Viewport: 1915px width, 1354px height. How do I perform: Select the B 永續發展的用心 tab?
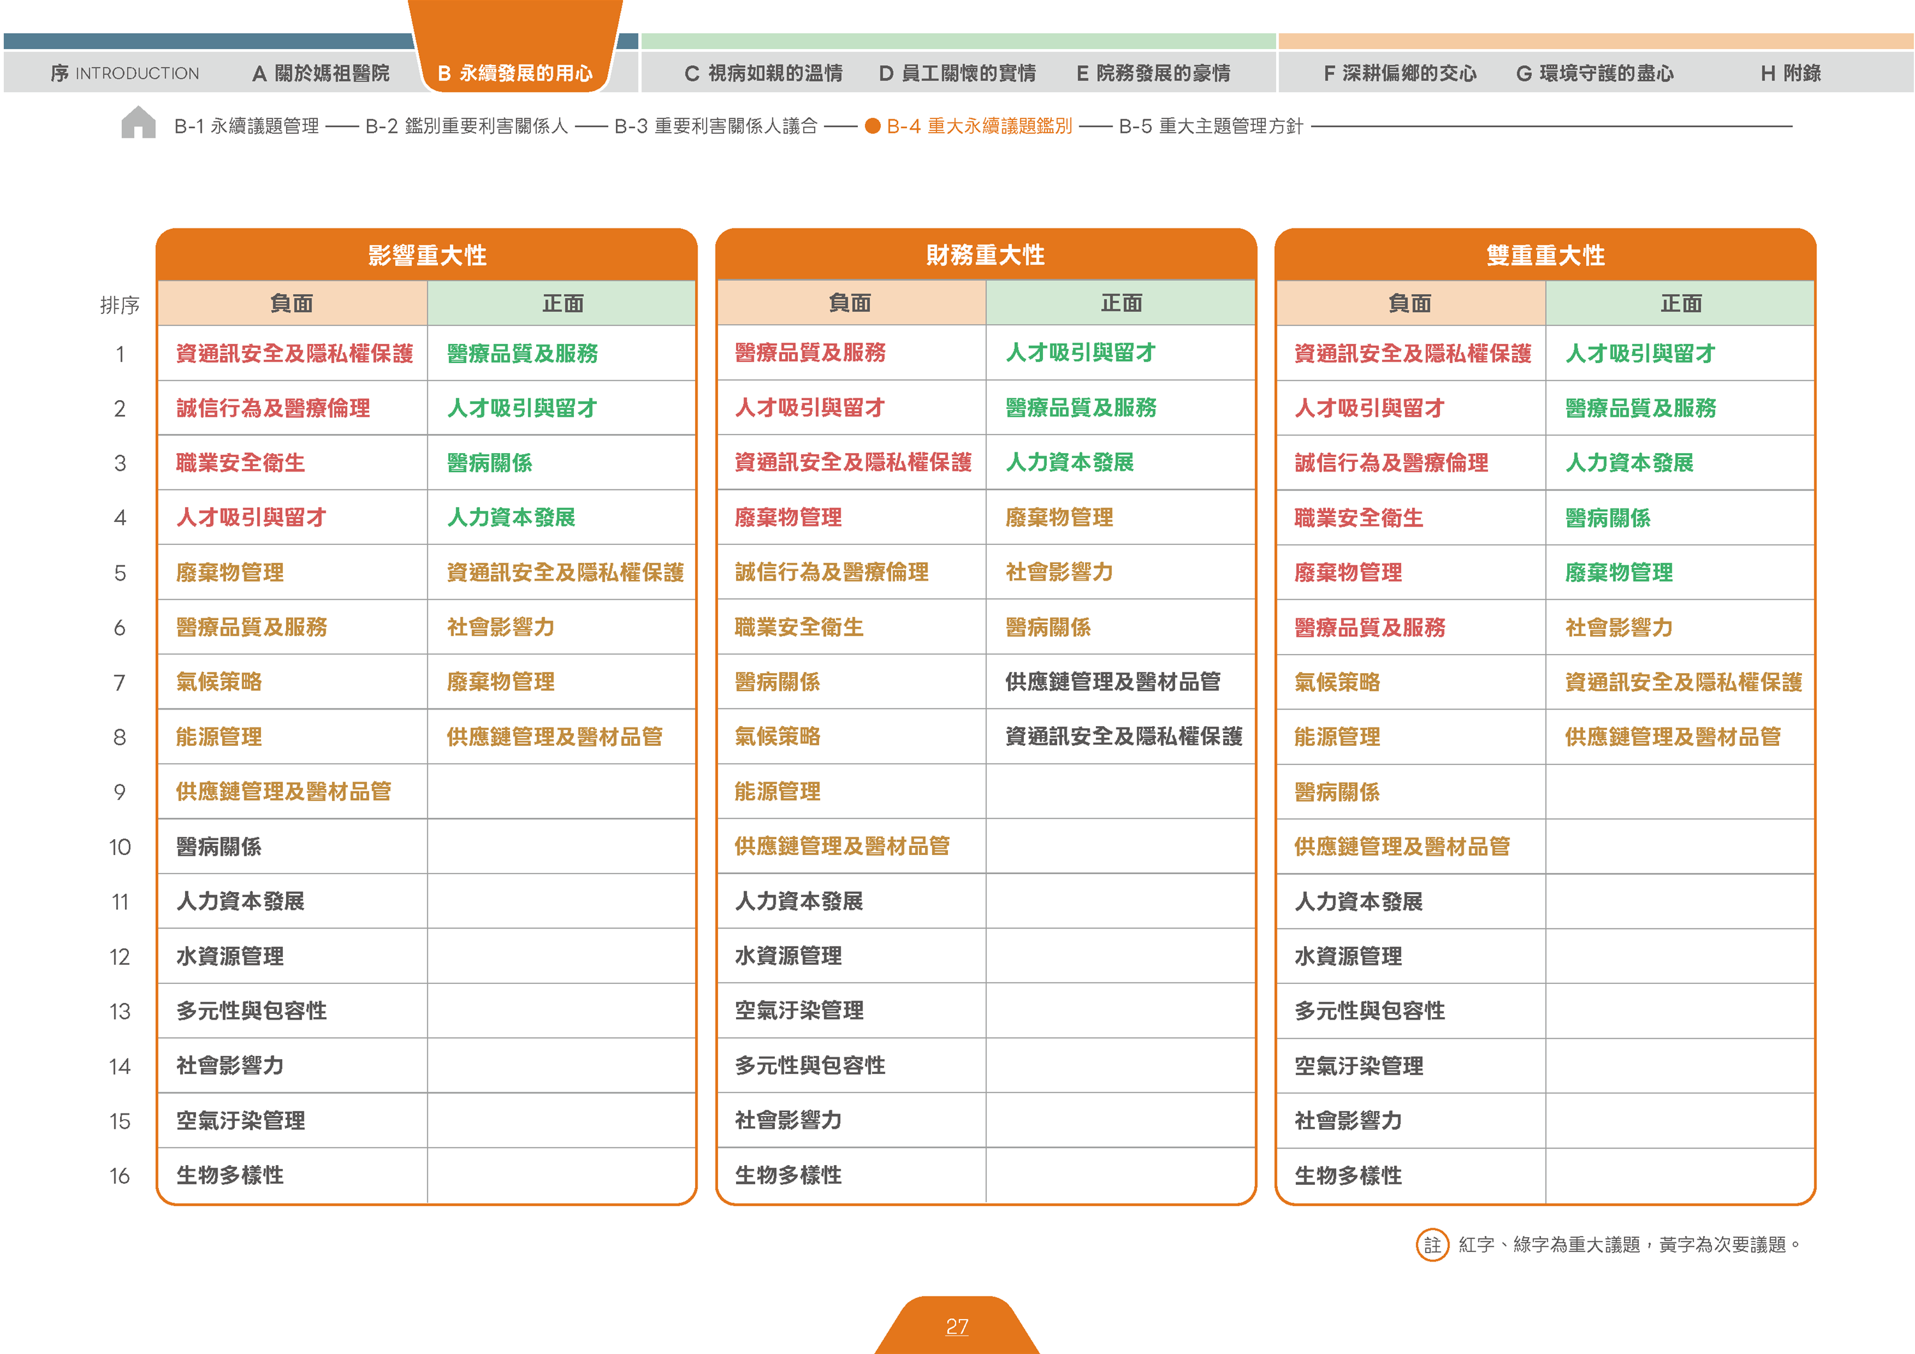(x=515, y=73)
